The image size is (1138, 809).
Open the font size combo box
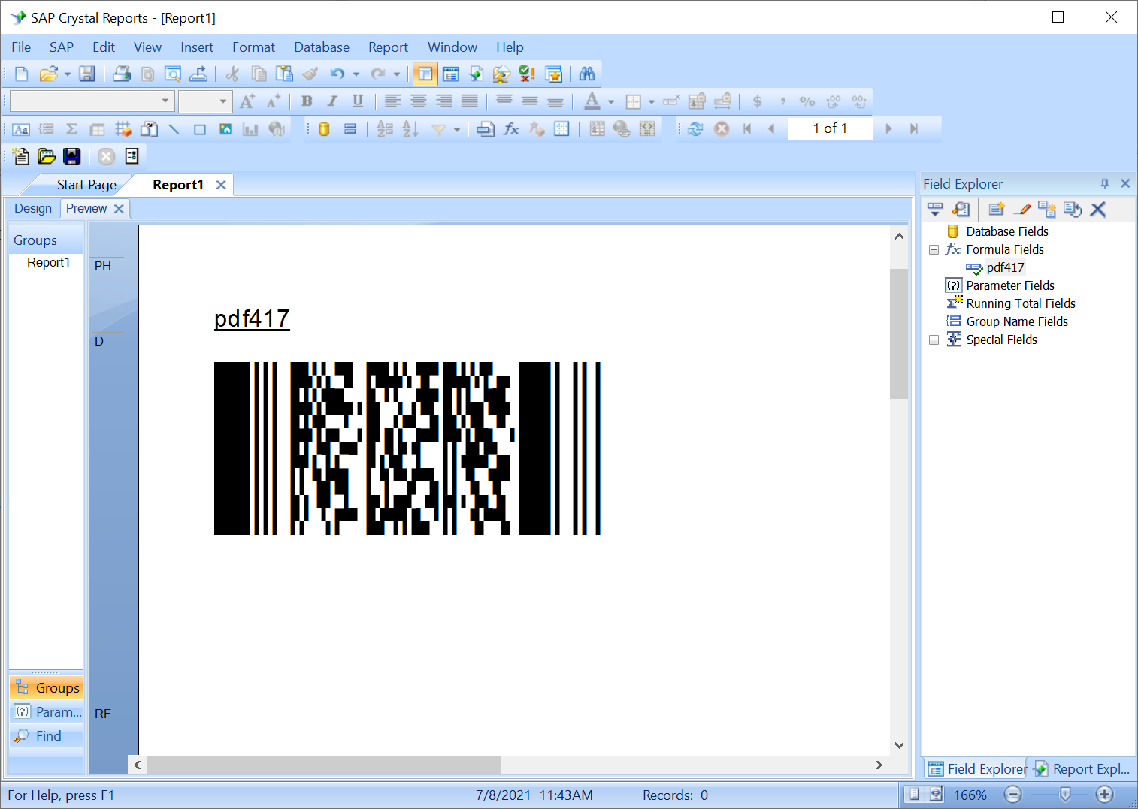[x=205, y=101]
